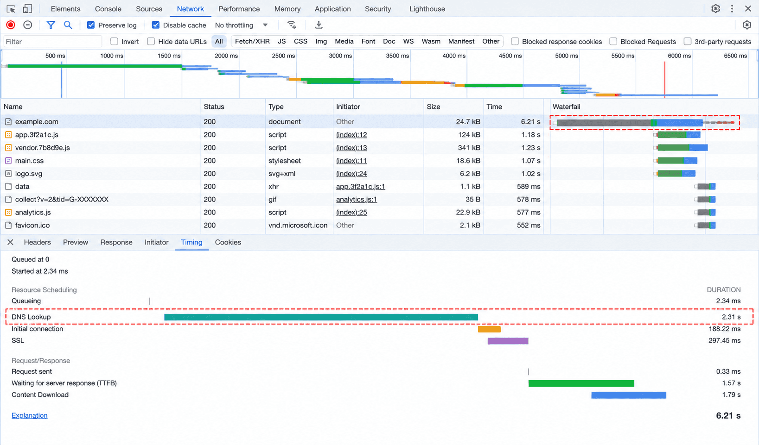Screen dimensions: 759x445
Task: Check 3rd-party requests
Action: click(x=687, y=41)
